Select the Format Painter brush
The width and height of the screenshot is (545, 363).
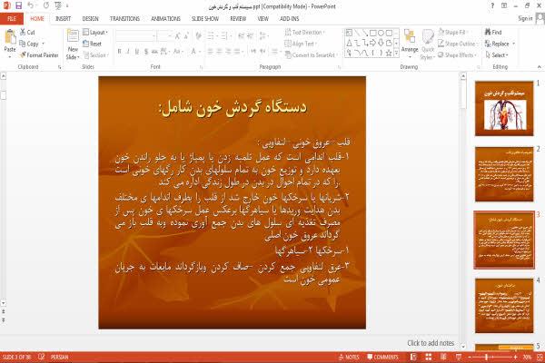tap(39, 55)
